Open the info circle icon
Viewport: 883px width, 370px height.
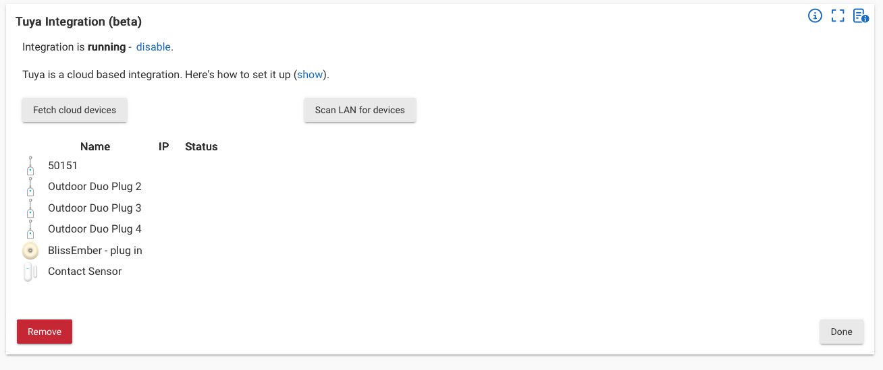(x=815, y=16)
